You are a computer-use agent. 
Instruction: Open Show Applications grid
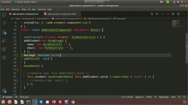tap(185, 102)
